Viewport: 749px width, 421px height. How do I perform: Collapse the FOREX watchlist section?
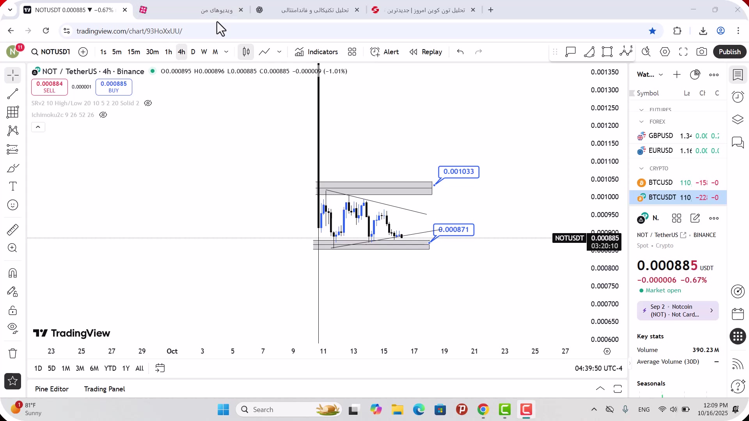click(x=641, y=122)
